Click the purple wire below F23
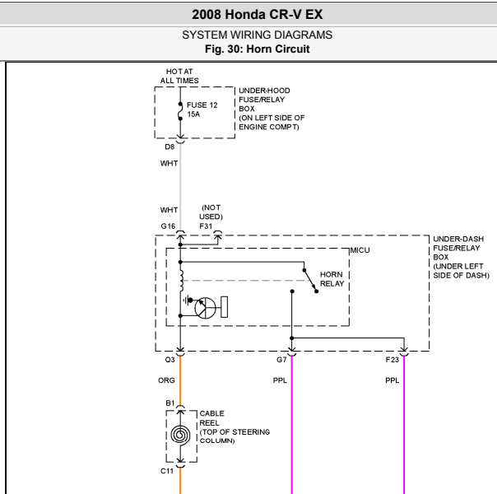Viewport: 497px width, 494px height. (x=404, y=425)
